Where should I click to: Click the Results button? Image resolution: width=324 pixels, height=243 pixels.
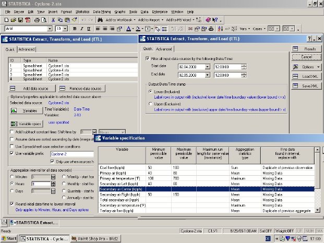click(x=307, y=48)
